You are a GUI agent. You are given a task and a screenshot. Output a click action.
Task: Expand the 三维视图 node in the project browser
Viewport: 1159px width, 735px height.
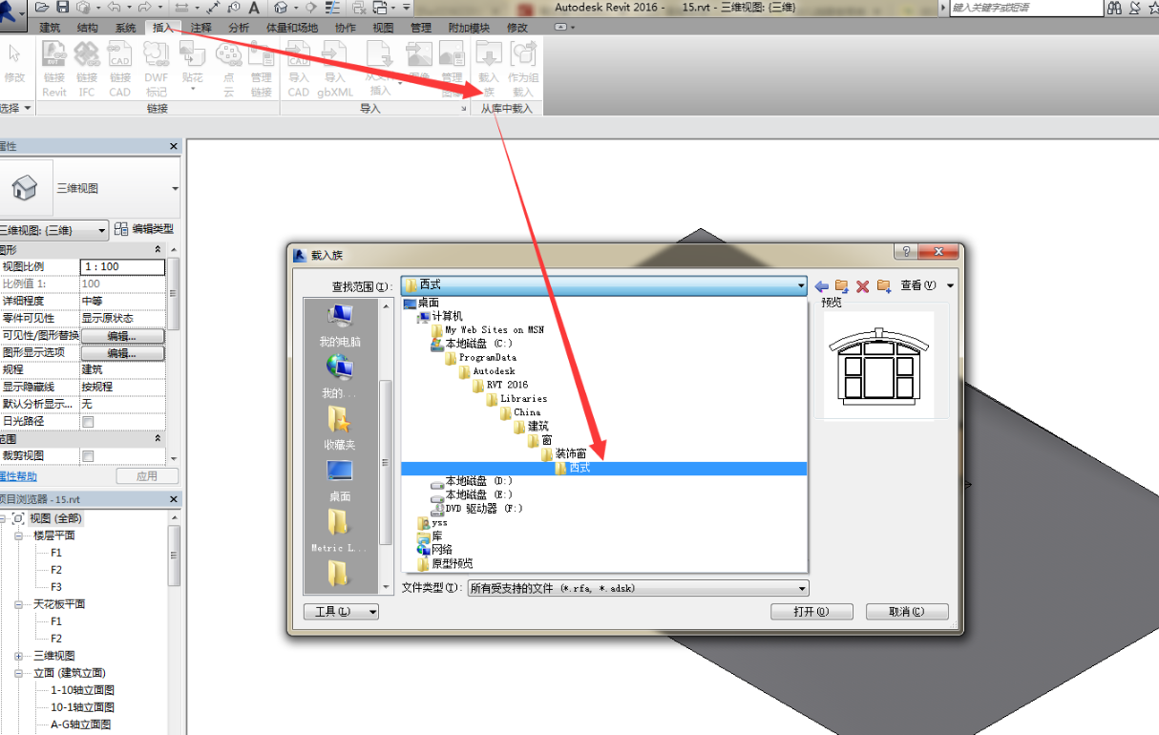[20, 656]
